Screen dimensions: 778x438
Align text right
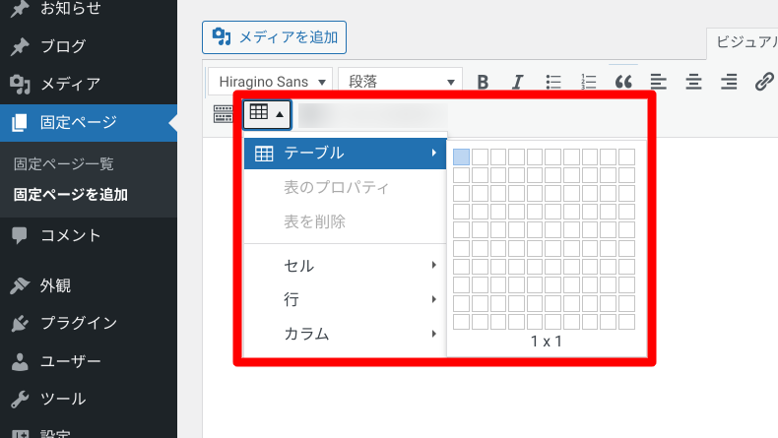click(729, 82)
